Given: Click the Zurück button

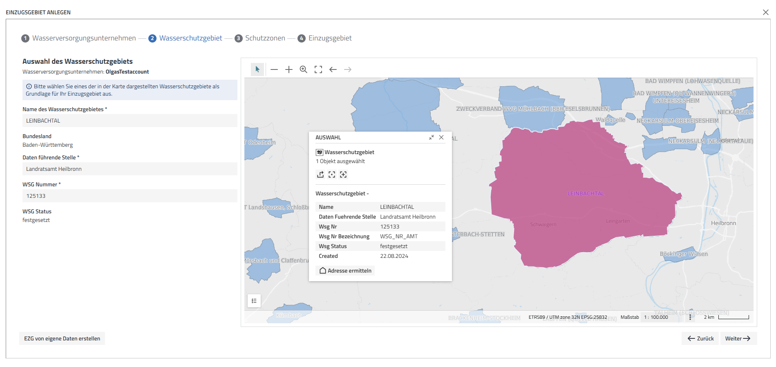Looking at the screenshot, I should click(x=700, y=338).
